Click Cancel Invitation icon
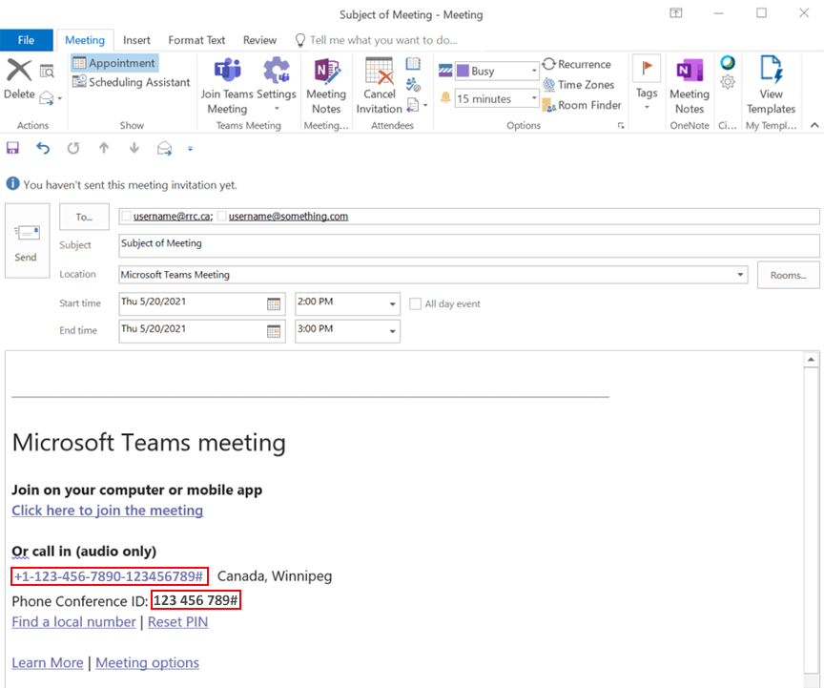Viewport: 824px width, 688px height. click(x=379, y=71)
